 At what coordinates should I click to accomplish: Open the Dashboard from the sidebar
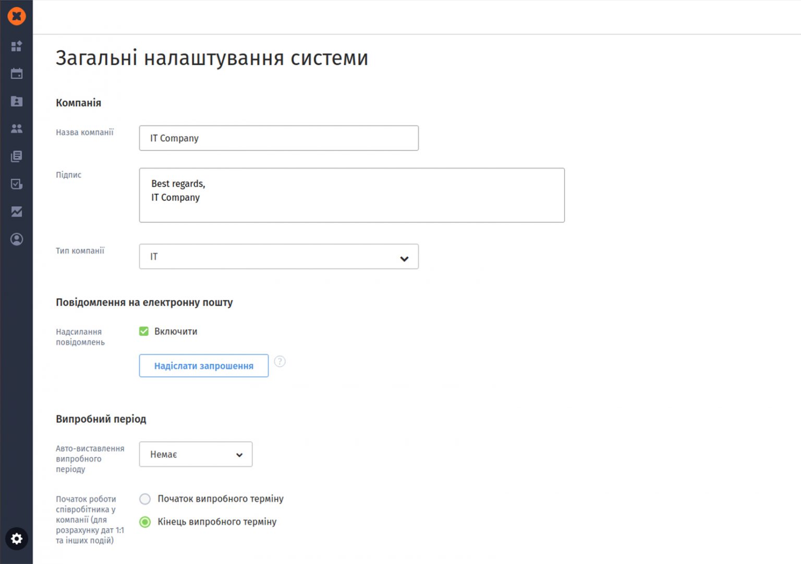17,46
